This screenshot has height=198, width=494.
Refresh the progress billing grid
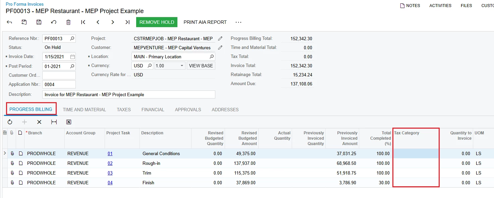pyautogui.click(x=10, y=122)
